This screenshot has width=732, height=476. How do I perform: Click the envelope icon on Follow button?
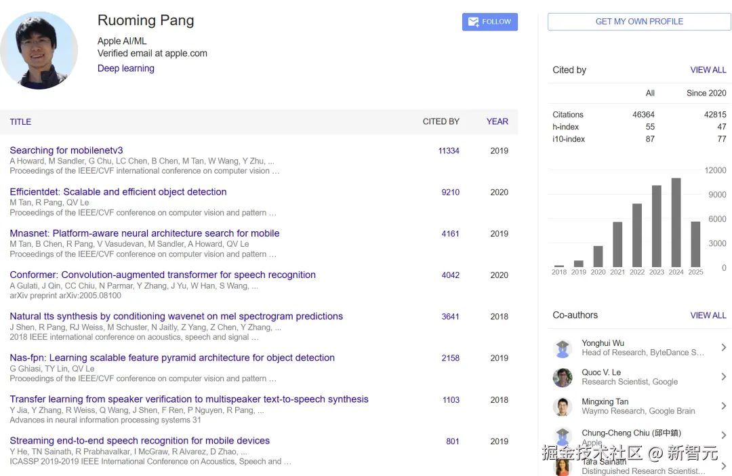tap(473, 22)
